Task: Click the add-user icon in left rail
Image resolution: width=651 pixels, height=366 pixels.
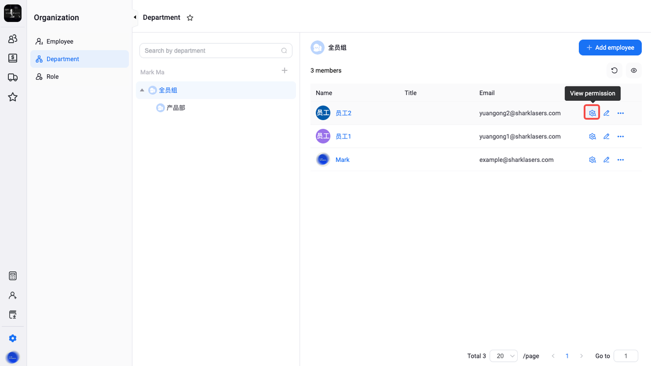Action: [x=13, y=295]
